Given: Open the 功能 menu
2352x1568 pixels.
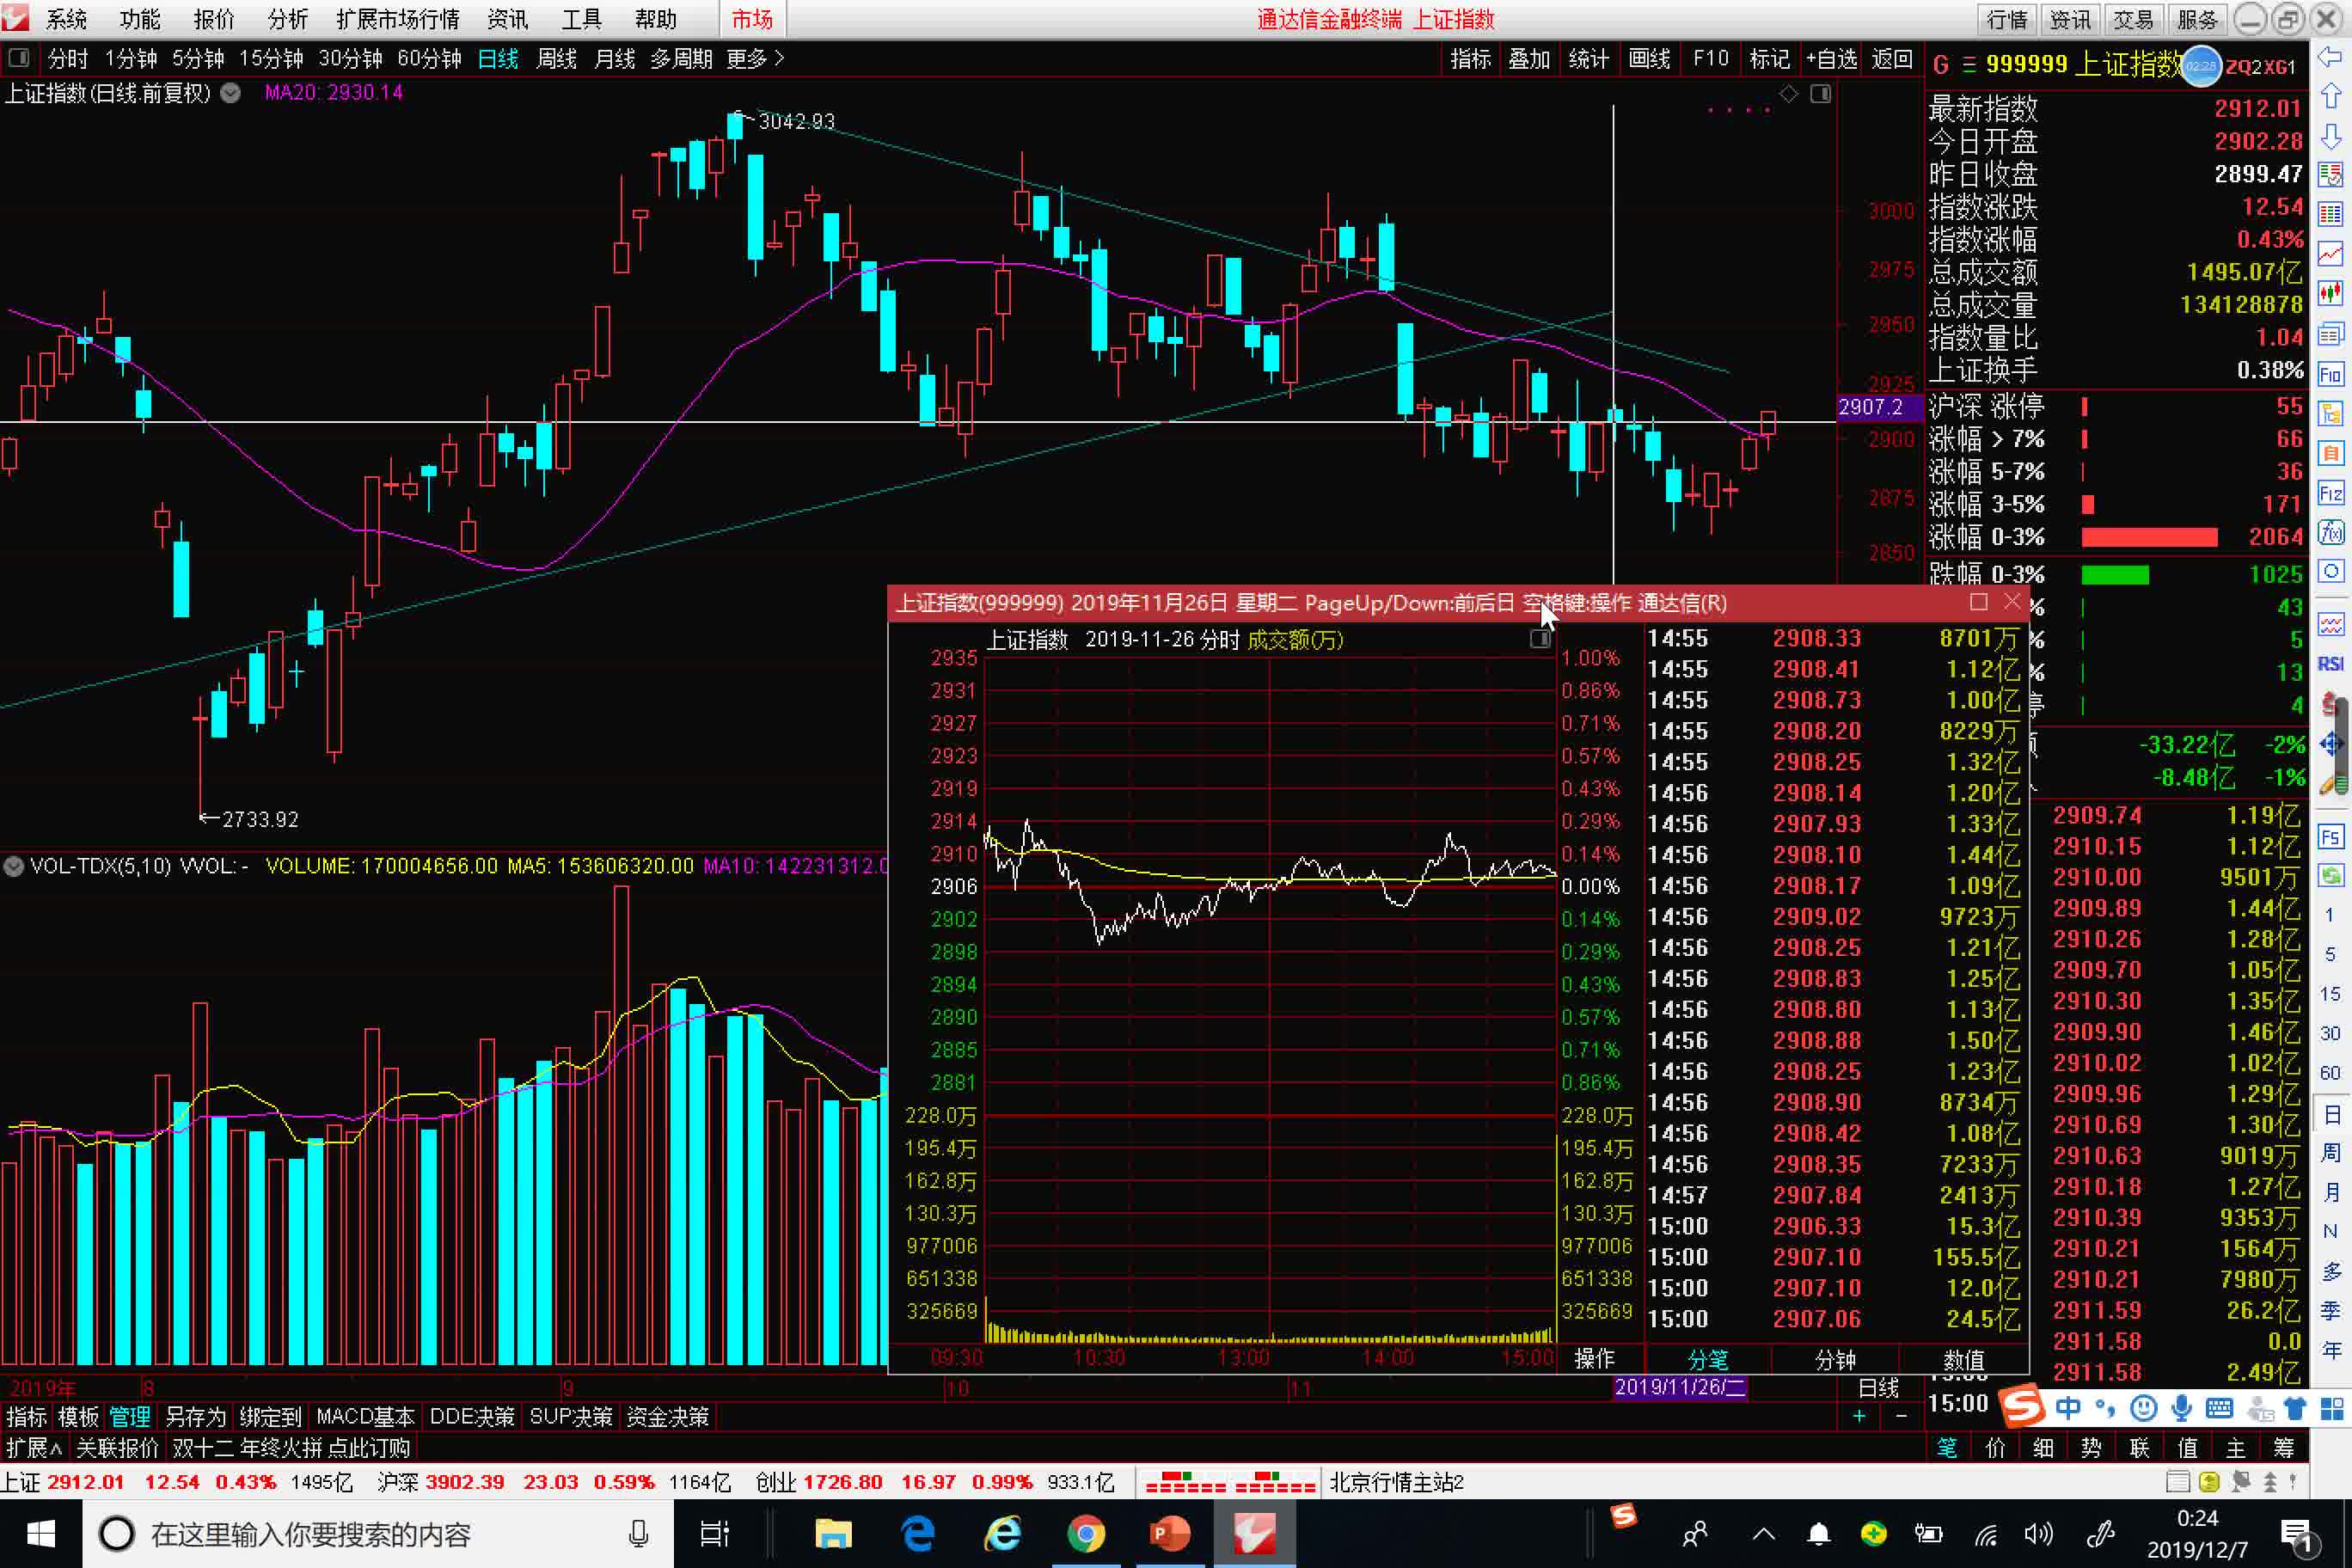Looking at the screenshot, I should pyautogui.click(x=140, y=19).
